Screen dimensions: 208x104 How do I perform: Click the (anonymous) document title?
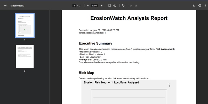coord(17,6)
